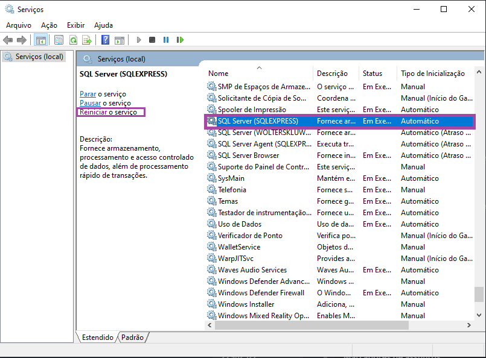486x358 pixels.
Task: Sort by the Nome column header
Action: pos(259,74)
